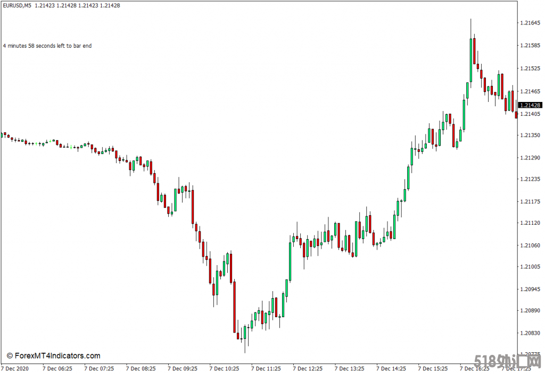Click the '7 Dec 2020' date label

[15, 369]
